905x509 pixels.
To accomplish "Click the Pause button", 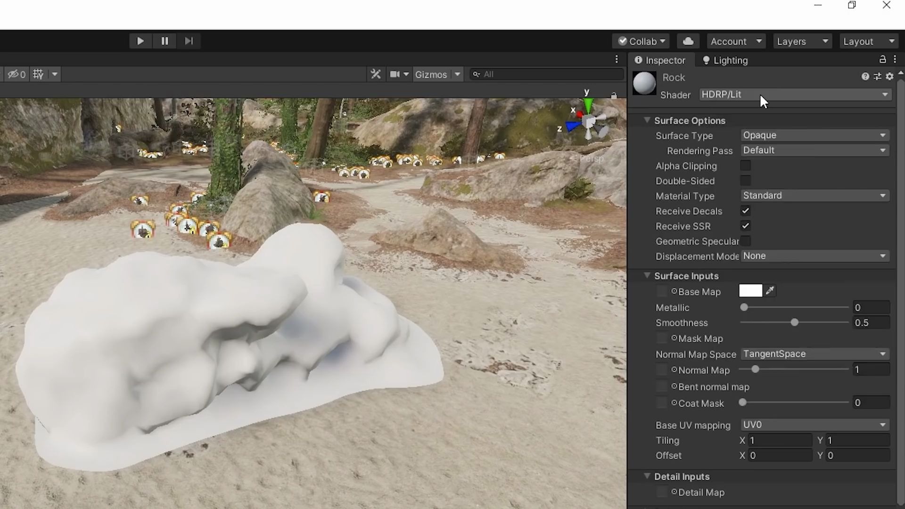I will [x=165, y=41].
